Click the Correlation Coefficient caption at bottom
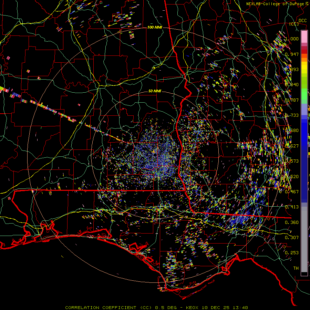The width and height of the screenshot is (310, 310). 156,308
